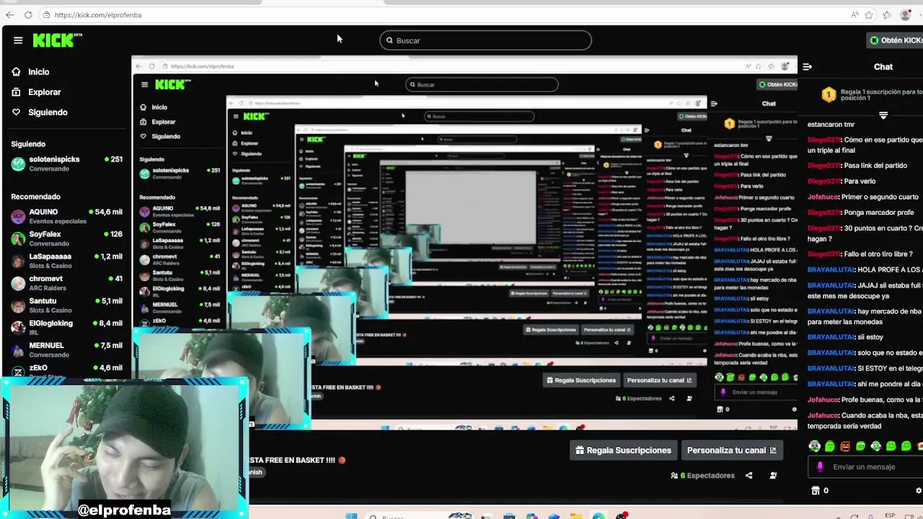Click the Obtén KICKs button
Screen dimensions: 923x519
pos(896,40)
